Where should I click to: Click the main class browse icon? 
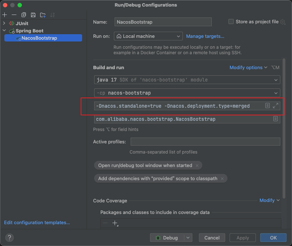(x=276, y=119)
